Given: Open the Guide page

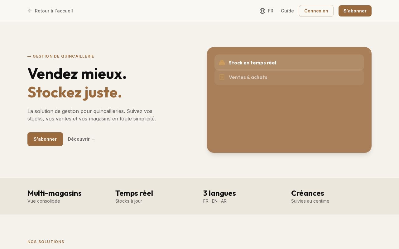Looking at the screenshot, I should [287, 11].
